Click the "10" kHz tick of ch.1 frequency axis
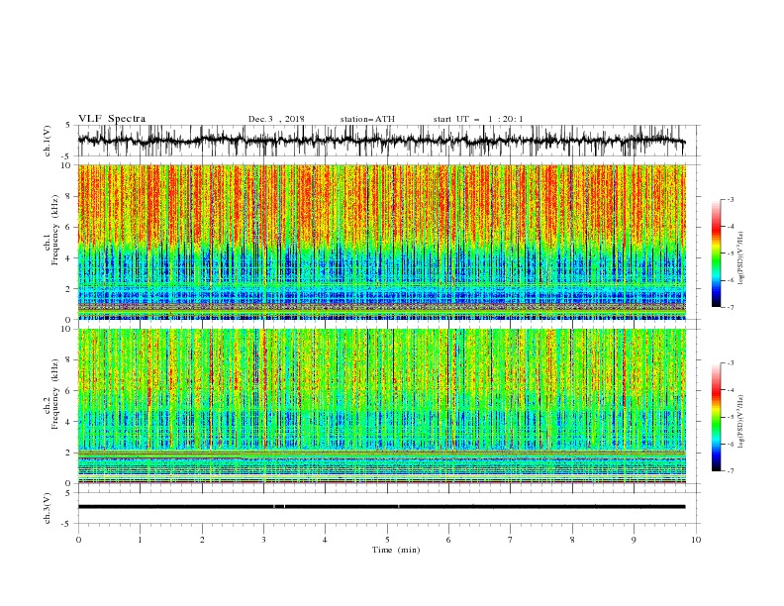 click(67, 165)
